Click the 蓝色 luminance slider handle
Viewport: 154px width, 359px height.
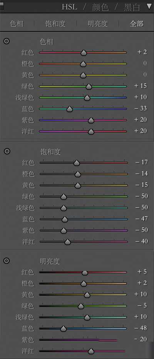coord(64,329)
